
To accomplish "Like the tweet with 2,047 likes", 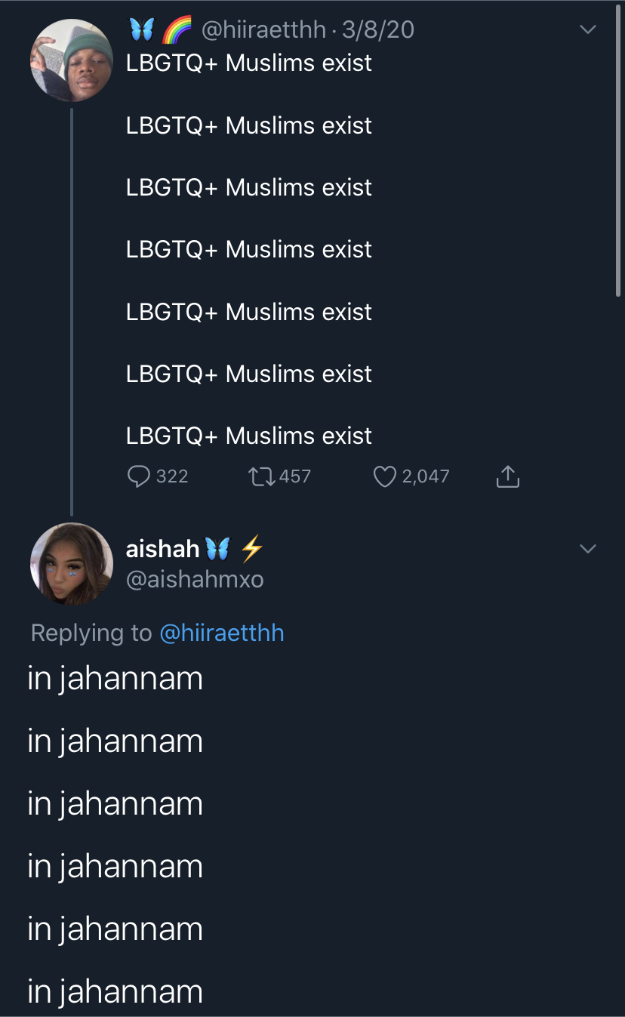I will point(385,476).
